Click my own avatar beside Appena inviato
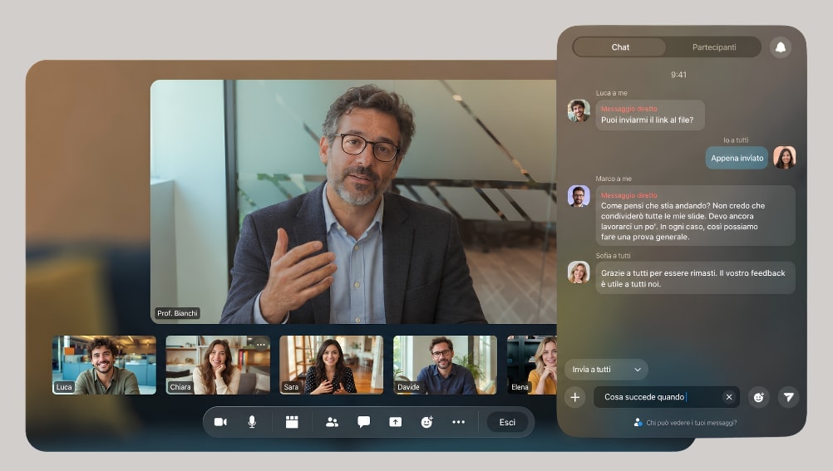Viewport: 833px width, 471px height. [784, 158]
